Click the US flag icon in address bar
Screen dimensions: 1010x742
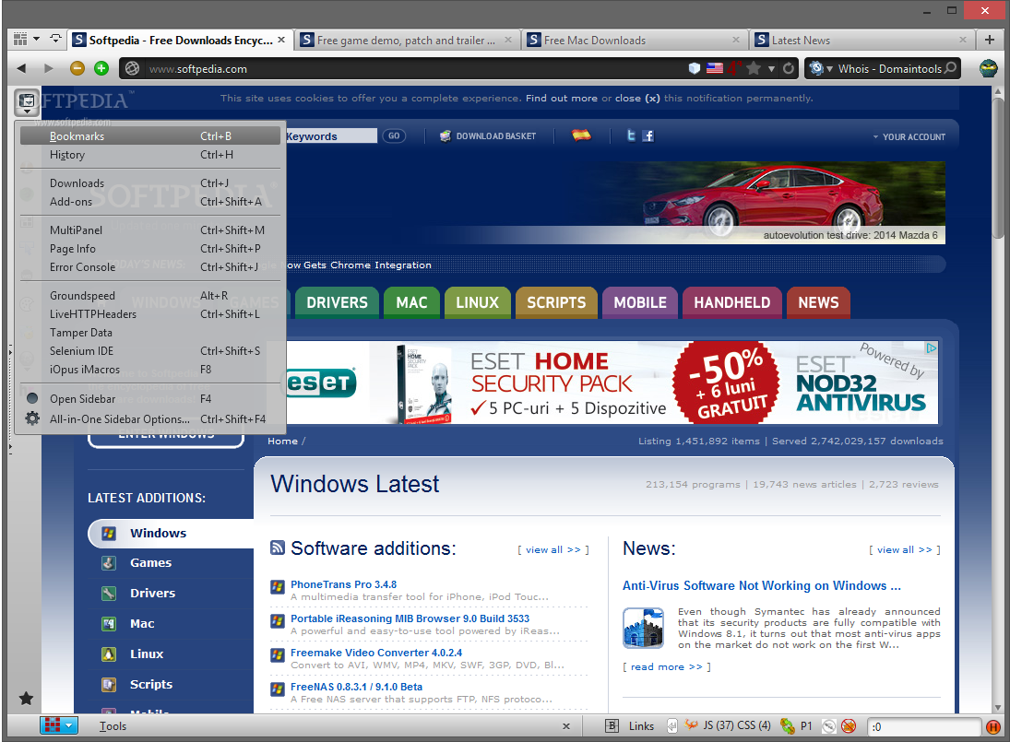pyautogui.click(x=714, y=68)
